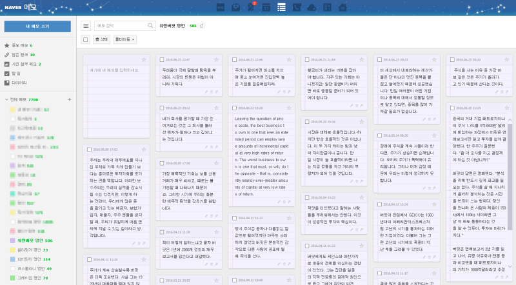Collapse the 전체 메모 folder tree

pos(6,100)
